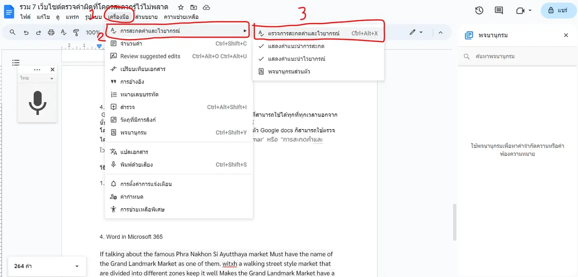578x277 pixels.
Task: Open version history clock icon
Action: [x=479, y=11]
